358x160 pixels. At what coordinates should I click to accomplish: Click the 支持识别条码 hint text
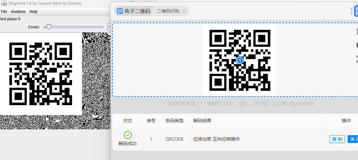point(240,104)
